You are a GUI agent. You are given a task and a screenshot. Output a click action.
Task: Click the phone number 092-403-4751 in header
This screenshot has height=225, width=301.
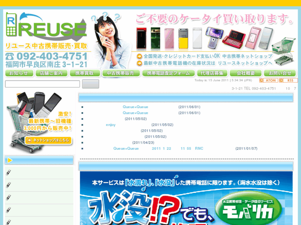pyautogui.click(x=52, y=56)
